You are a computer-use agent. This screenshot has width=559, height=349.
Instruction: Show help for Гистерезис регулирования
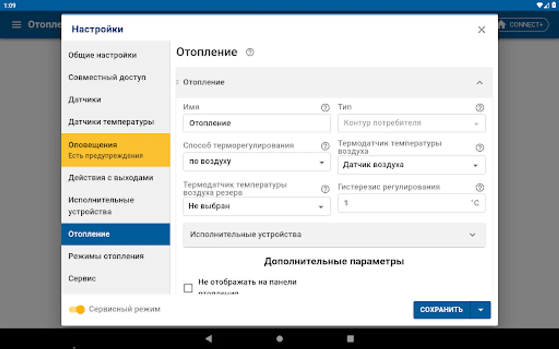point(480,187)
